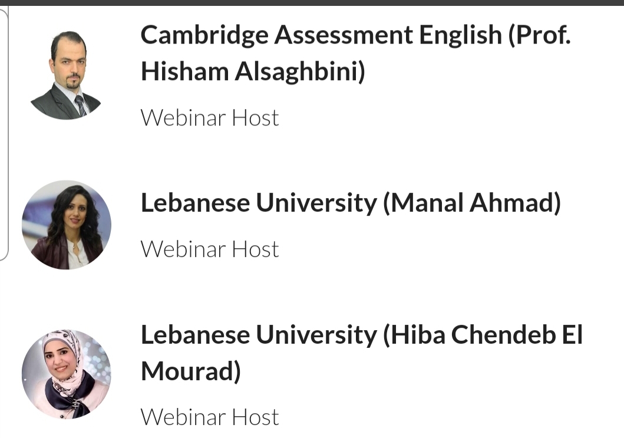This screenshot has height=438, width=624.
Task: Click Webinar Host label under Hiba Chendeb
Action: [210, 417]
